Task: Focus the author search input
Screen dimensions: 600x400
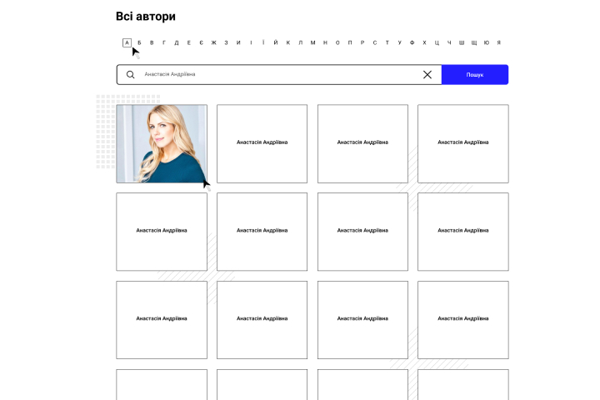Action: pos(279,75)
